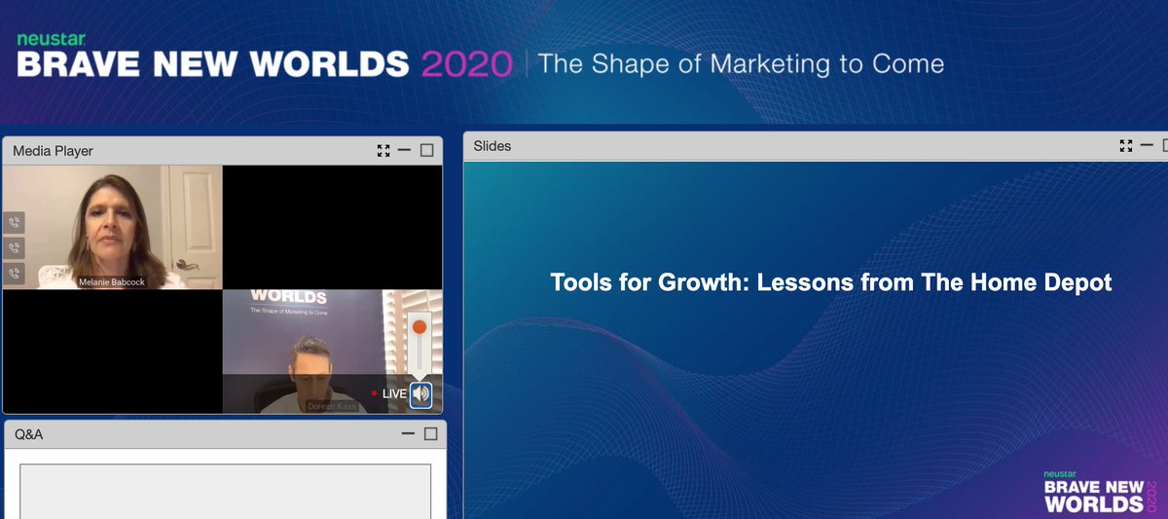Expand Slides panel to fullscreen
The height and width of the screenshot is (519, 1168).
coord(1126,146)
